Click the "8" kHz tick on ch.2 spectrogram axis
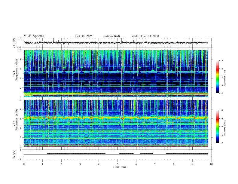This screenshot has height=184, width=238. click(x=21, y=109)
